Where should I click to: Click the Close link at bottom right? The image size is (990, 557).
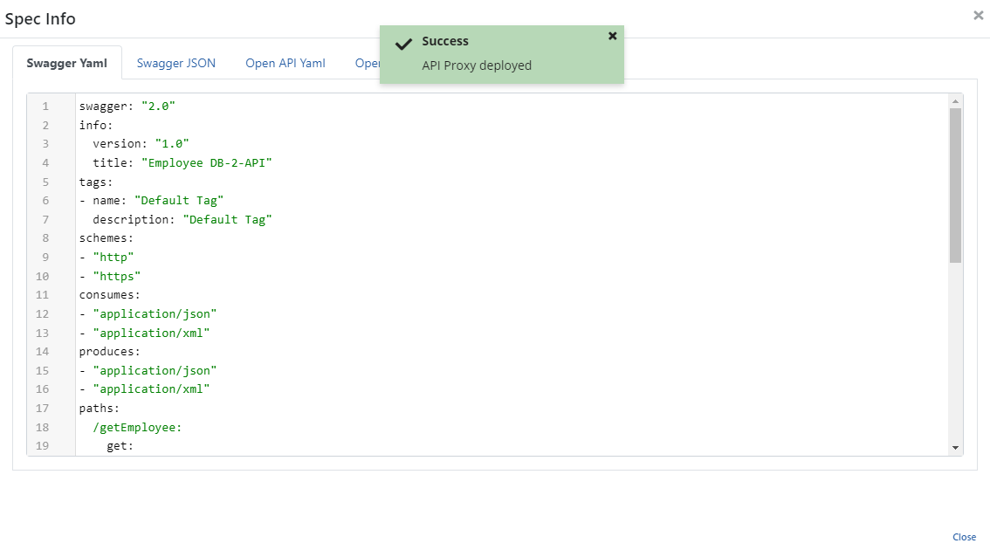click(964, 537)
